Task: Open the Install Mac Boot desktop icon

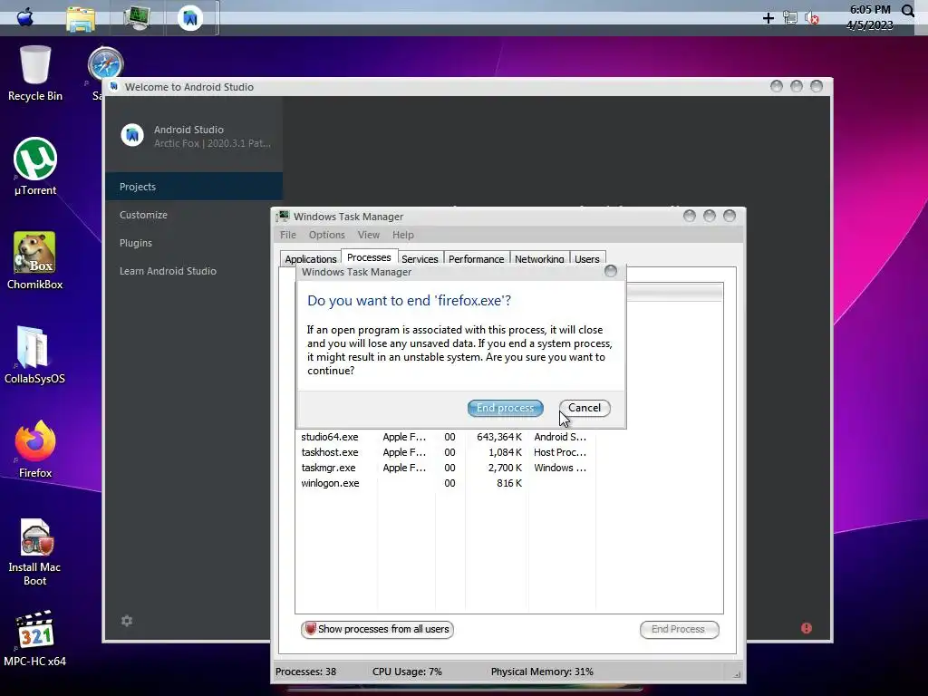Action: 35,553
